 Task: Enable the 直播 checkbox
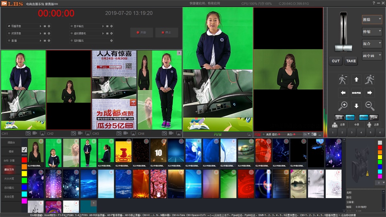[x=9, y=41]
